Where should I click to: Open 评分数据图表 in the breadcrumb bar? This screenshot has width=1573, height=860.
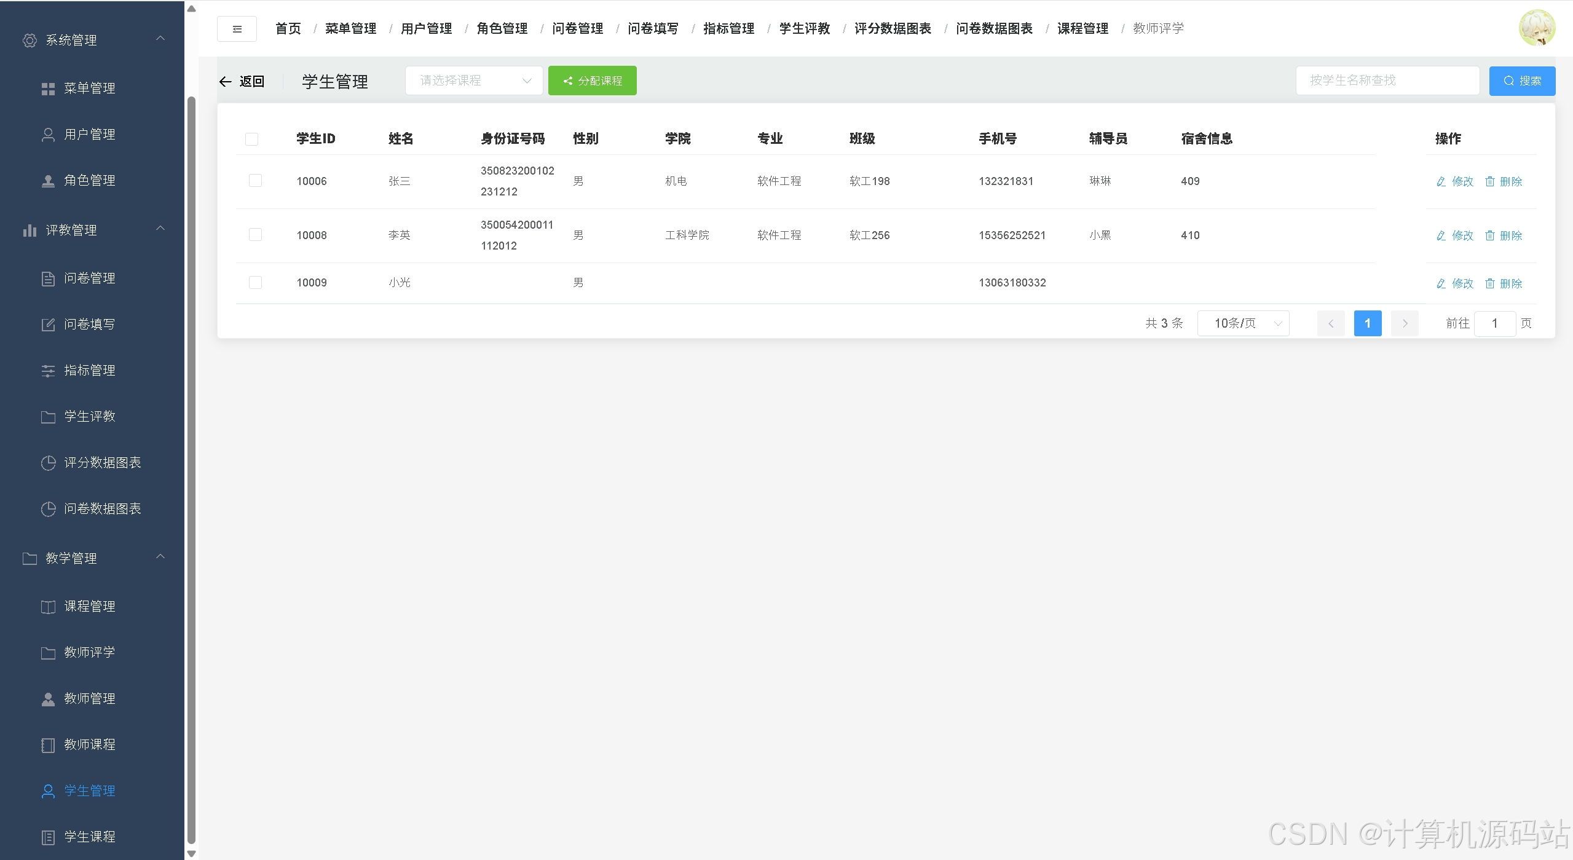pyautogui.click(x=893, y=29)
